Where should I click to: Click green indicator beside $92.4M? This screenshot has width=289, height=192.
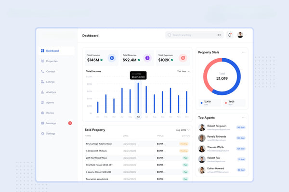click(x=139, y=60)
